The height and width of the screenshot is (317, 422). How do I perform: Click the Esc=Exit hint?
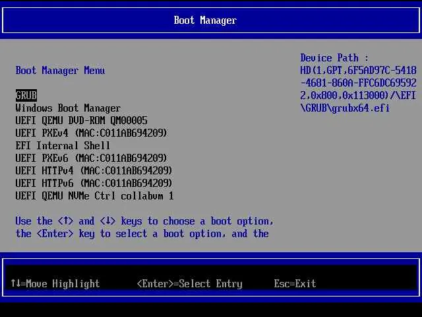click(295, 283)
